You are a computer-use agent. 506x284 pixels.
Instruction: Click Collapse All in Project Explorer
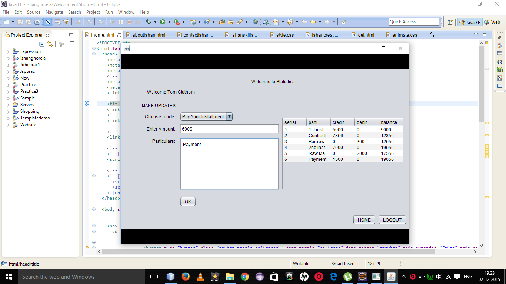point(42,44)
